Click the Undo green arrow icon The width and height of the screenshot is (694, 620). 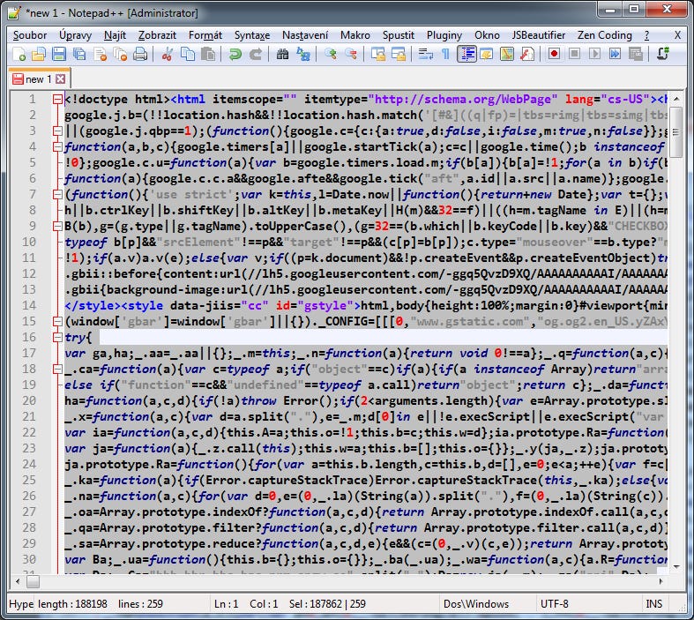[x=235, y=55]
